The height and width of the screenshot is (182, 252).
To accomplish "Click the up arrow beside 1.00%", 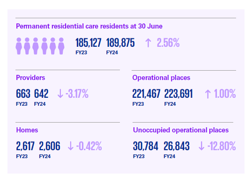I will coord(208,94).
